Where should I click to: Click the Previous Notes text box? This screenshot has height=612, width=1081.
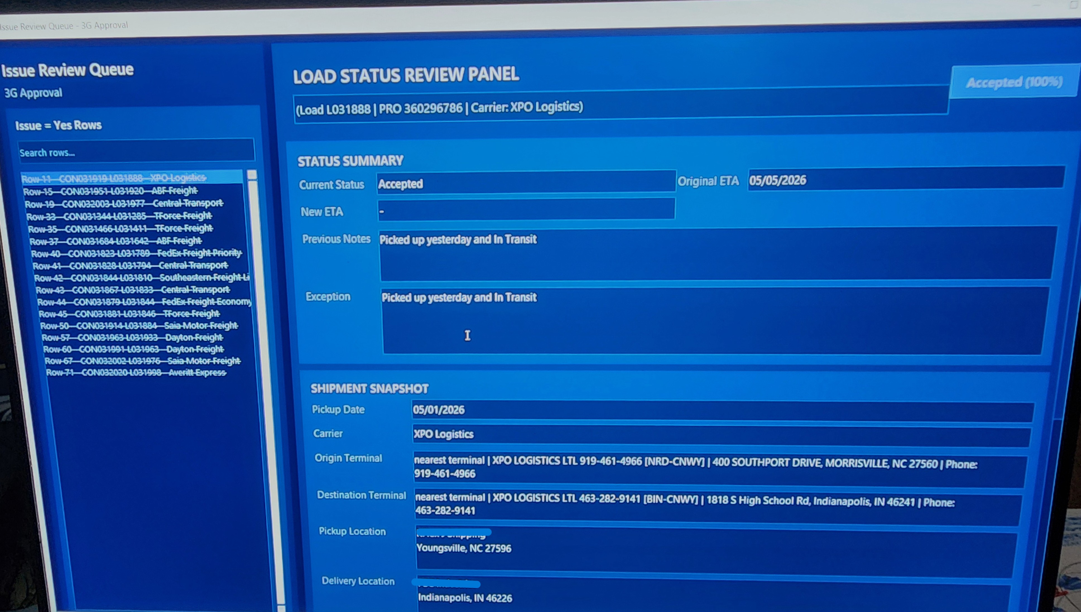718,254
